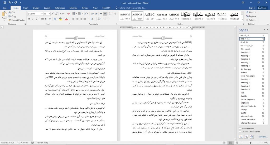Click the Sort icon
The width and height of the screenshot is (270, 145).
pyautogui.click(x=110, y=14)
